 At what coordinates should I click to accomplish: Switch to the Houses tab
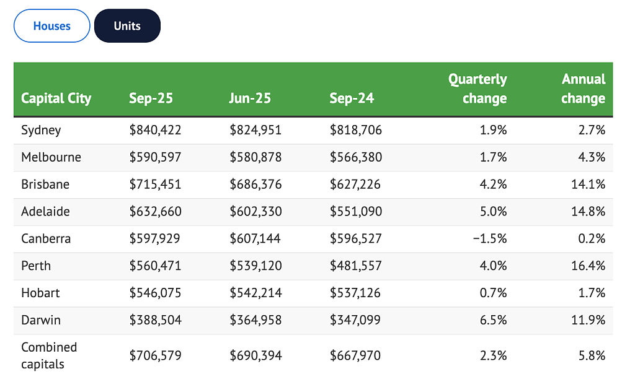(52, 26)
